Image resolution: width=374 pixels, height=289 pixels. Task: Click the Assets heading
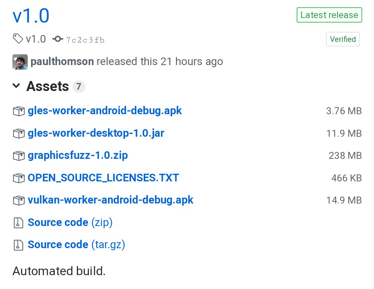[48, 86]
